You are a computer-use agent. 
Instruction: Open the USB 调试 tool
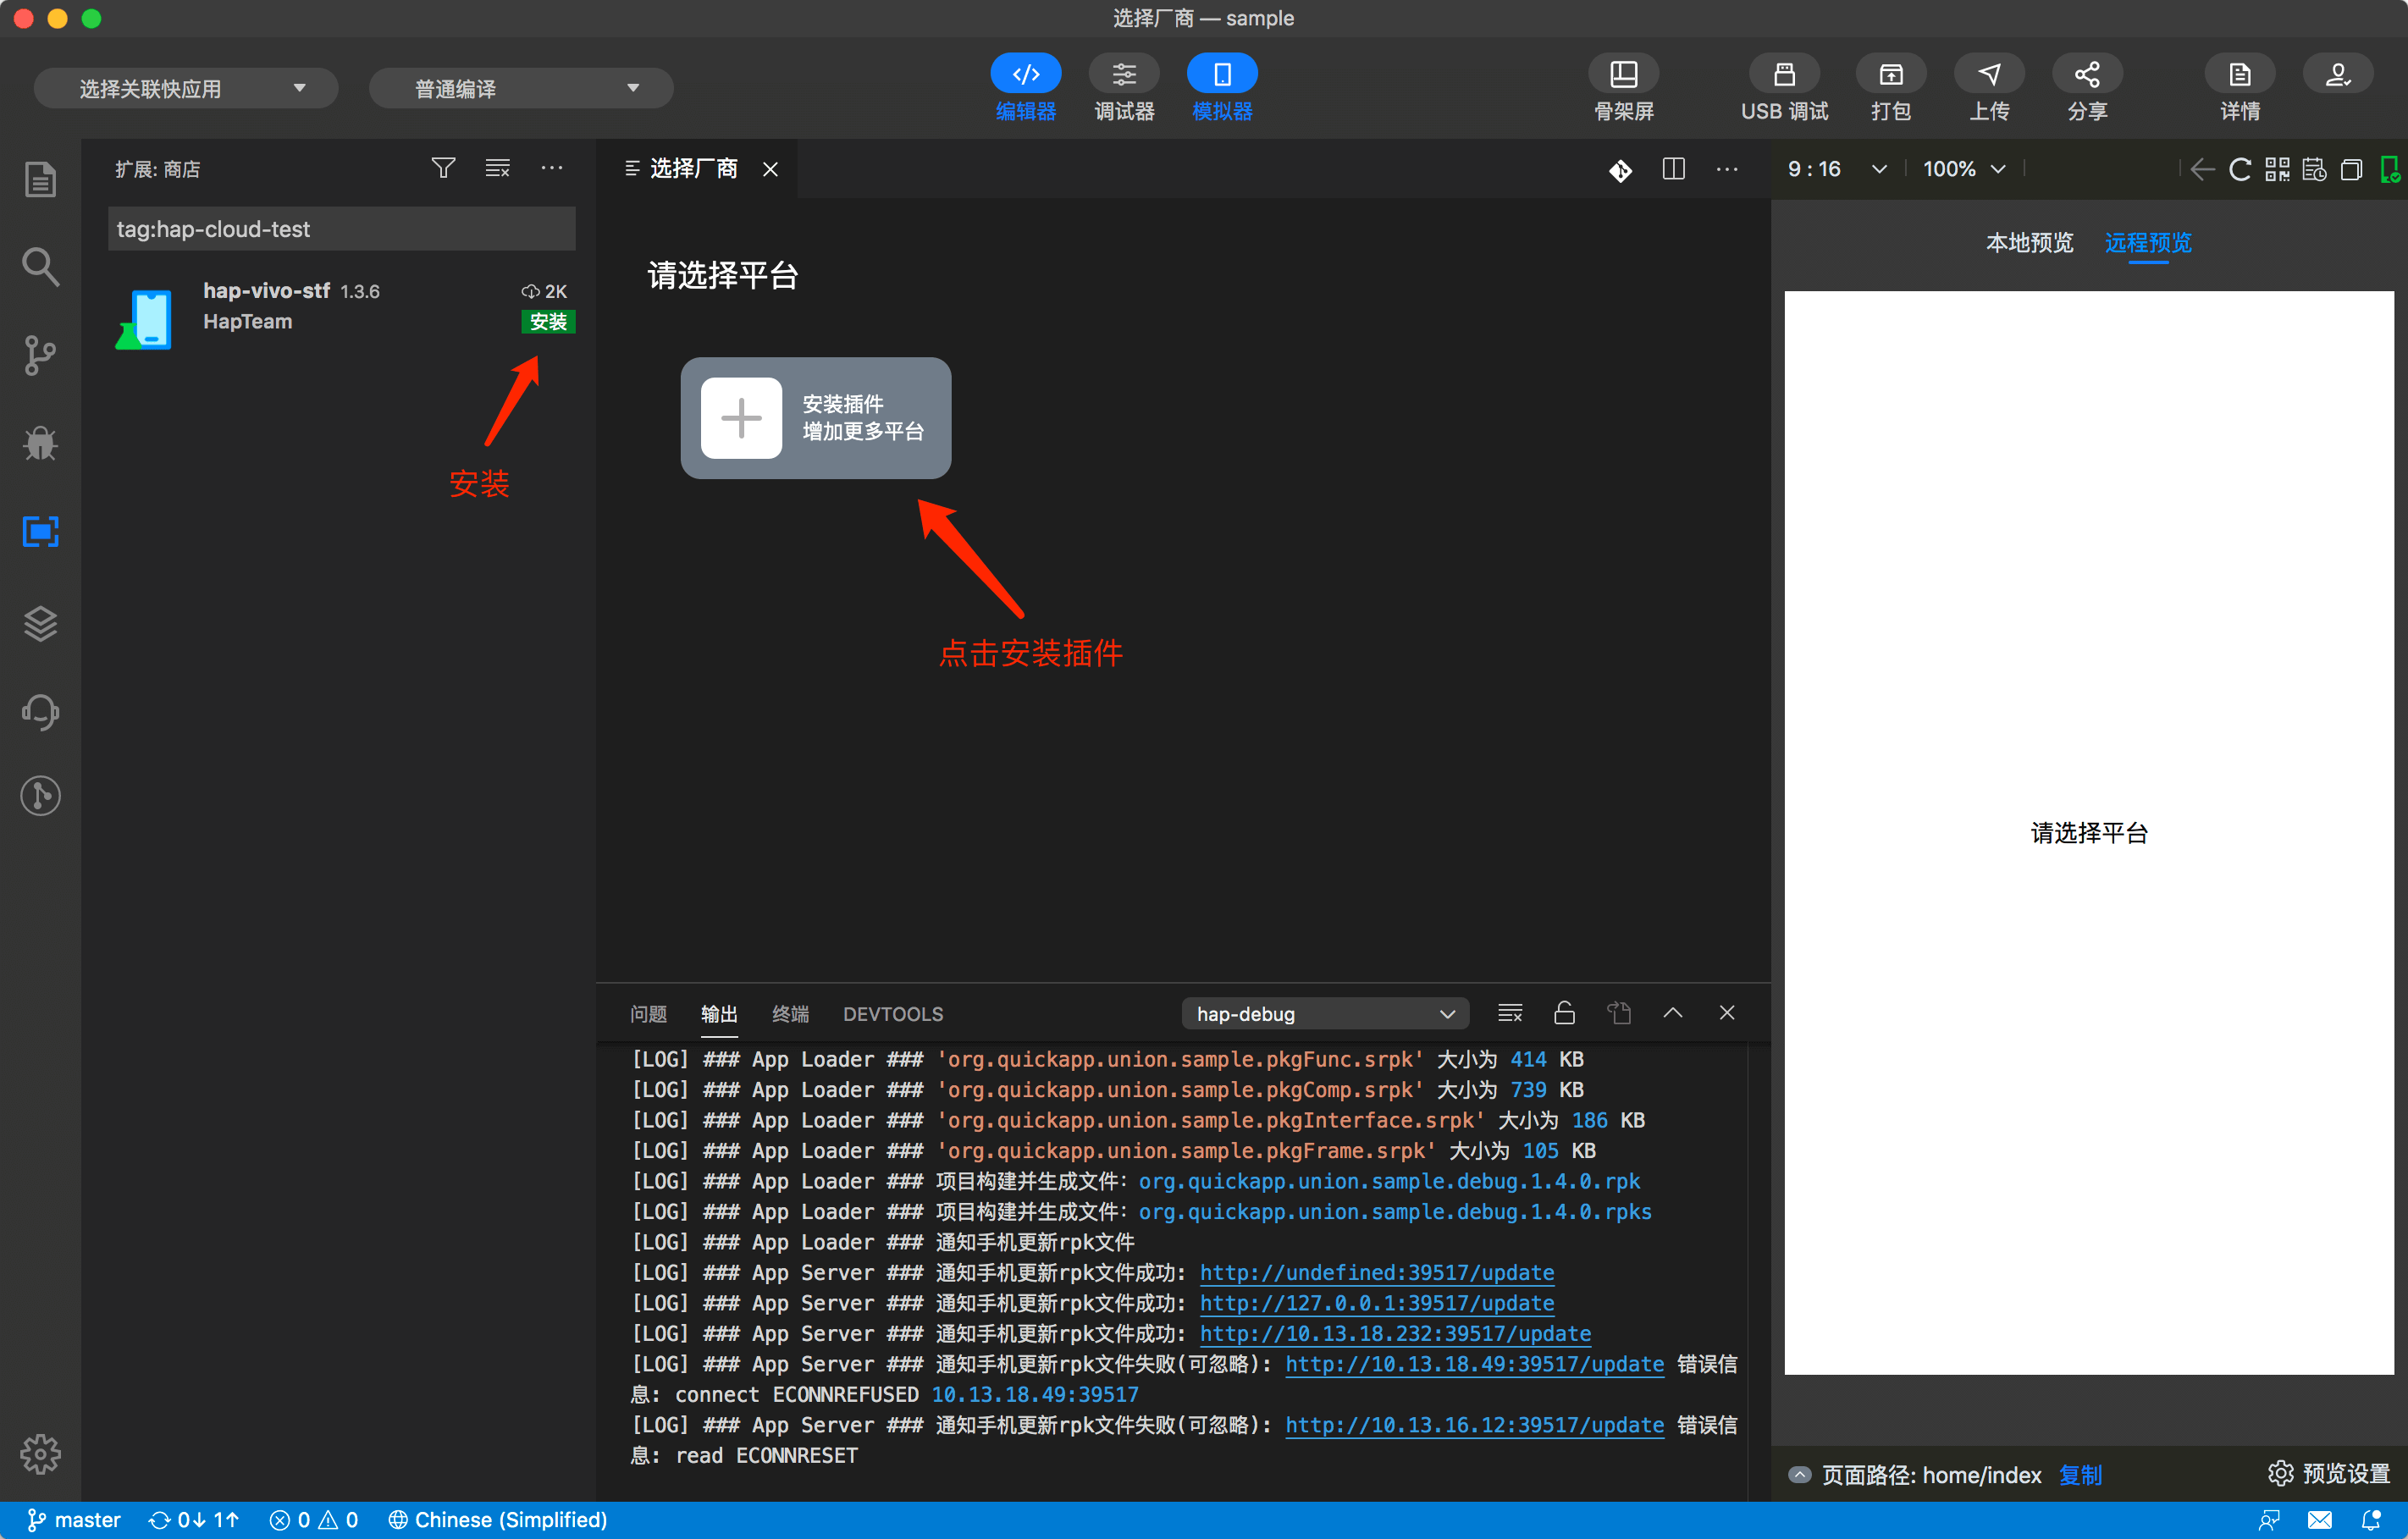point(1783,75)
